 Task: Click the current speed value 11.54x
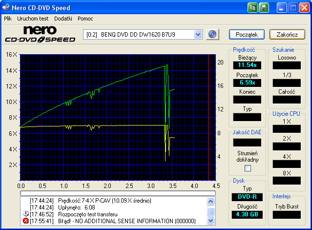tap(247, 65)
